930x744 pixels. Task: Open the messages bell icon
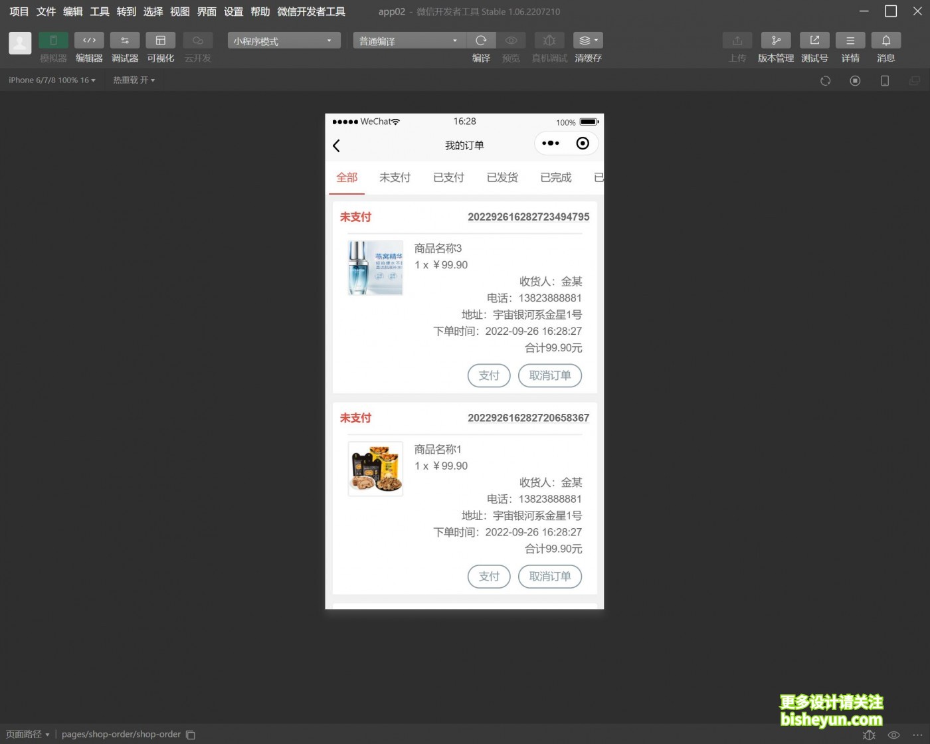(885, 41)
